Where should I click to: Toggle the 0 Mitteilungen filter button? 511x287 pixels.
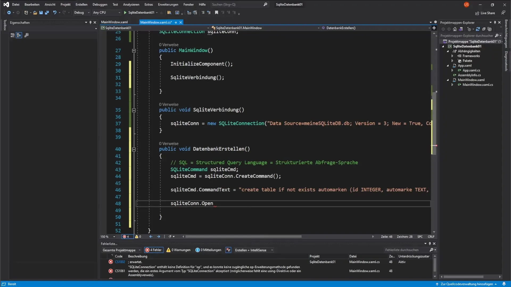(208, 250)
